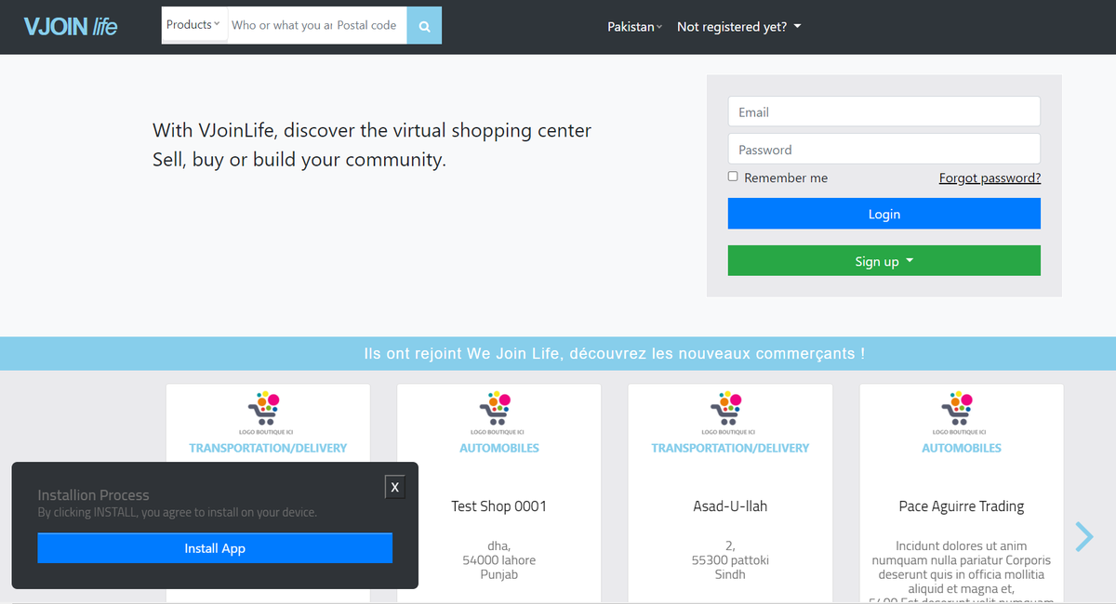Click the '54000 lahore' address text

coord(498,560)
